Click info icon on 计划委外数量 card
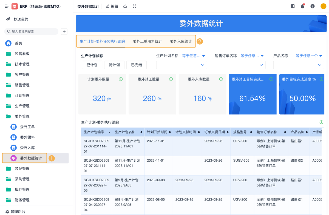Screen dimensions: 329x215 [121, 79]
